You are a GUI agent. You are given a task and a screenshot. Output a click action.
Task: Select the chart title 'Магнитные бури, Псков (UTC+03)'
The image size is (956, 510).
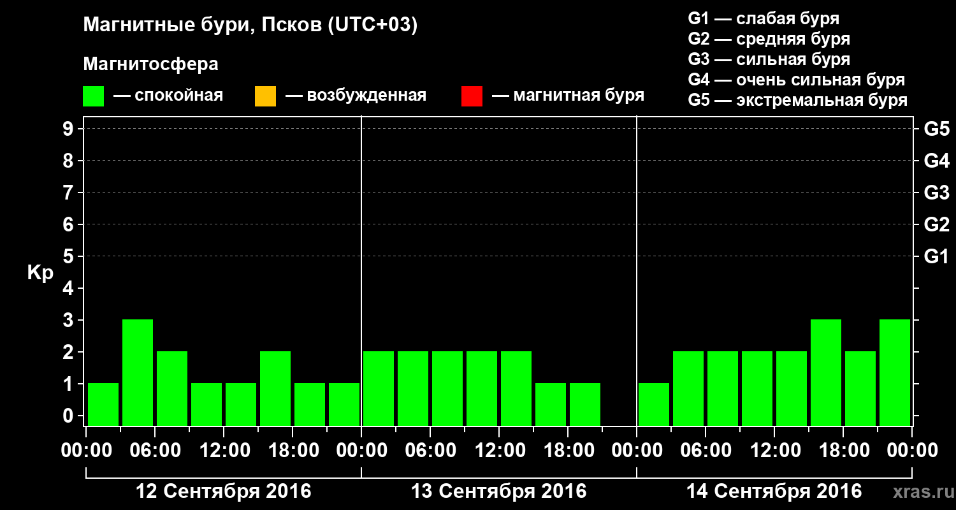(x=250, y=26)
